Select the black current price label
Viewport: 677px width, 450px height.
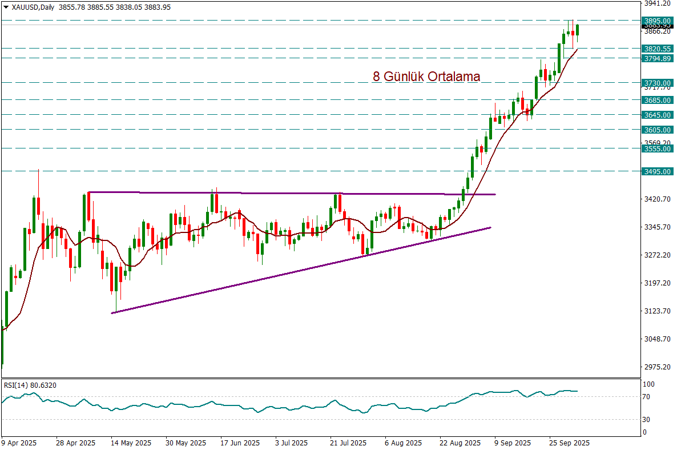click(x=656, y=26)
